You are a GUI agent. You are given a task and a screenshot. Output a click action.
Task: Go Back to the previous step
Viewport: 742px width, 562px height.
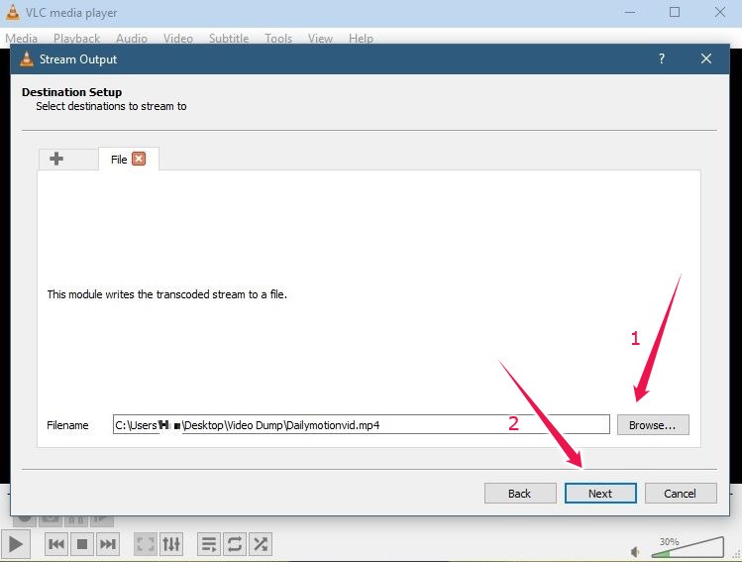[x=519, y=493]
